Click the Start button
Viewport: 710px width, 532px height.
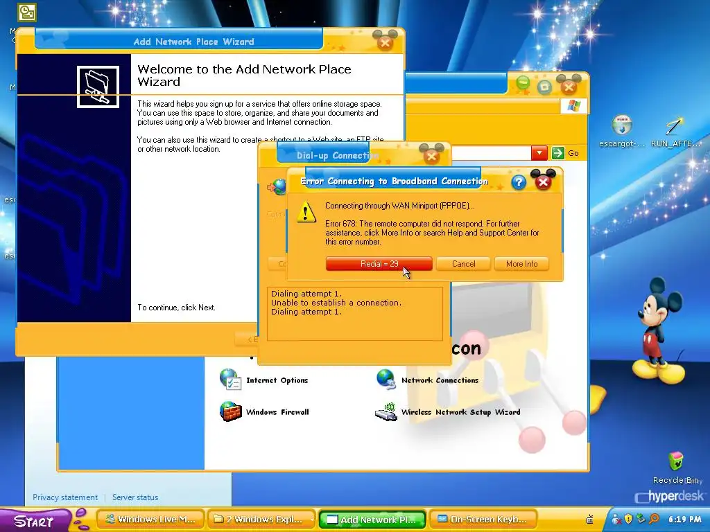[x=35, y=521]
